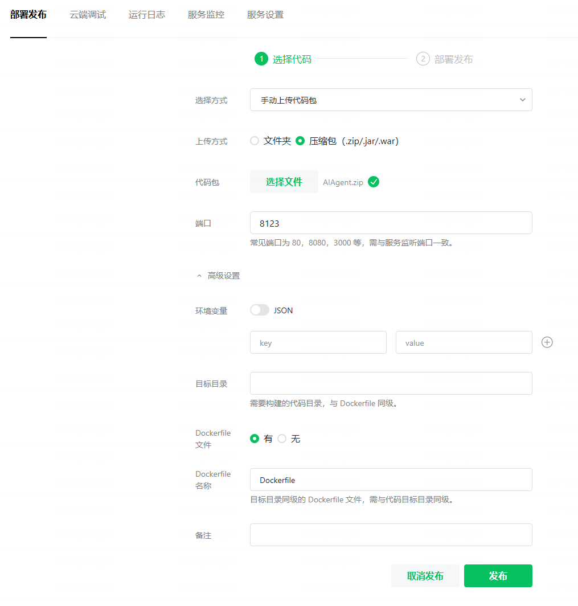Open the 服务设置 tab
This screenshot has width=578, height=606.
[x=265, y=15]
